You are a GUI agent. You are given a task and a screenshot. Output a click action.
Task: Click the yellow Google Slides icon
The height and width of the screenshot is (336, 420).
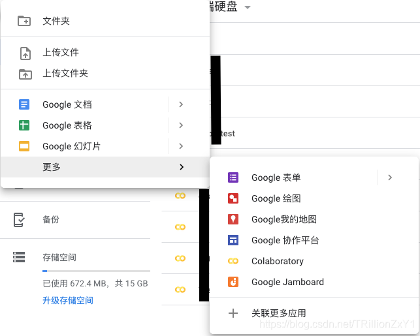coord(24,146)
